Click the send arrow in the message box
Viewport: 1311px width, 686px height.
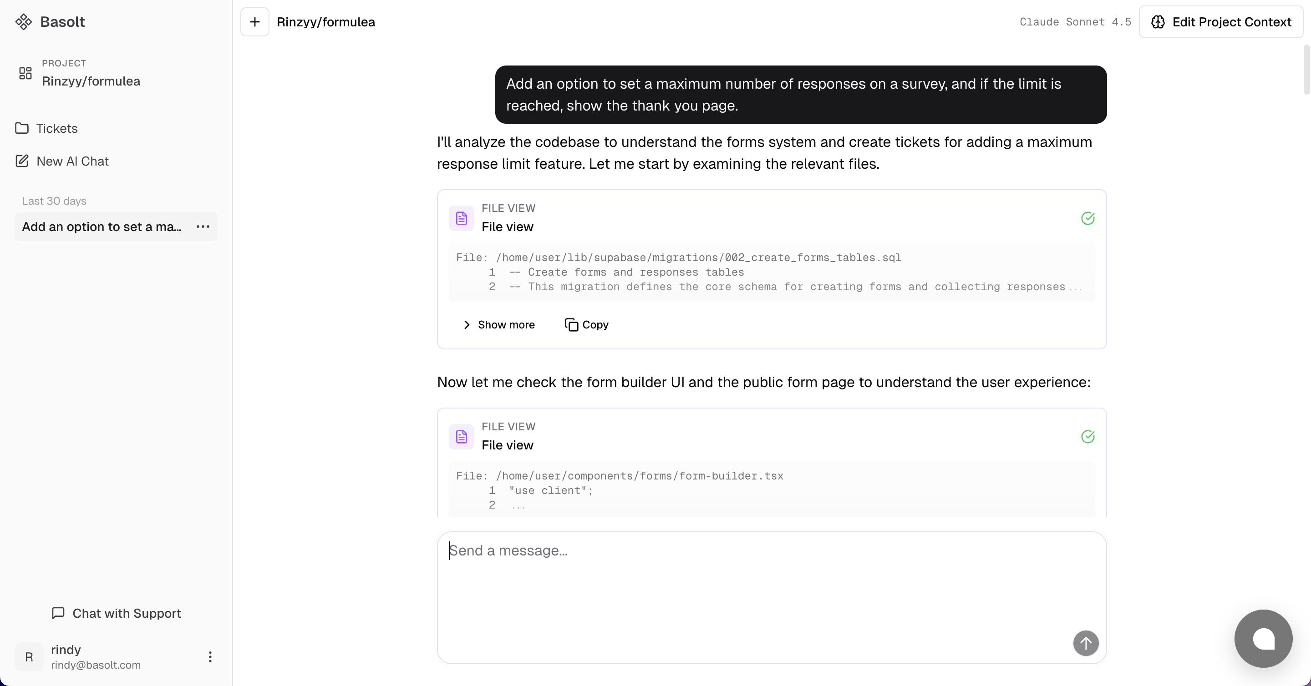pyautogui.click(x=1085, y=643)
